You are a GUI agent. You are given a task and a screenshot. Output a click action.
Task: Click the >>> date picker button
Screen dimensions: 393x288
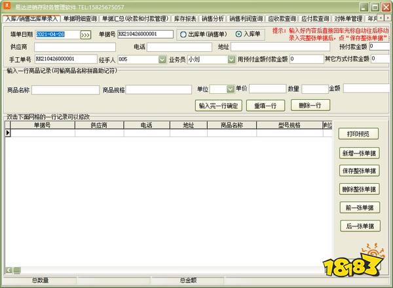[86, 34]
